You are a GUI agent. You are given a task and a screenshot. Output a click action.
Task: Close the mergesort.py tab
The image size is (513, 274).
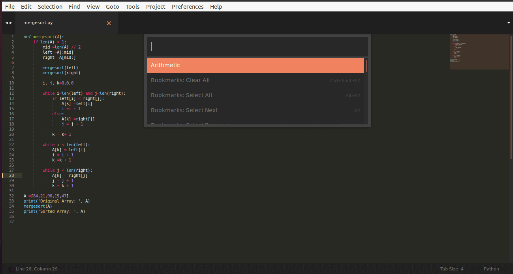[109, 23]
